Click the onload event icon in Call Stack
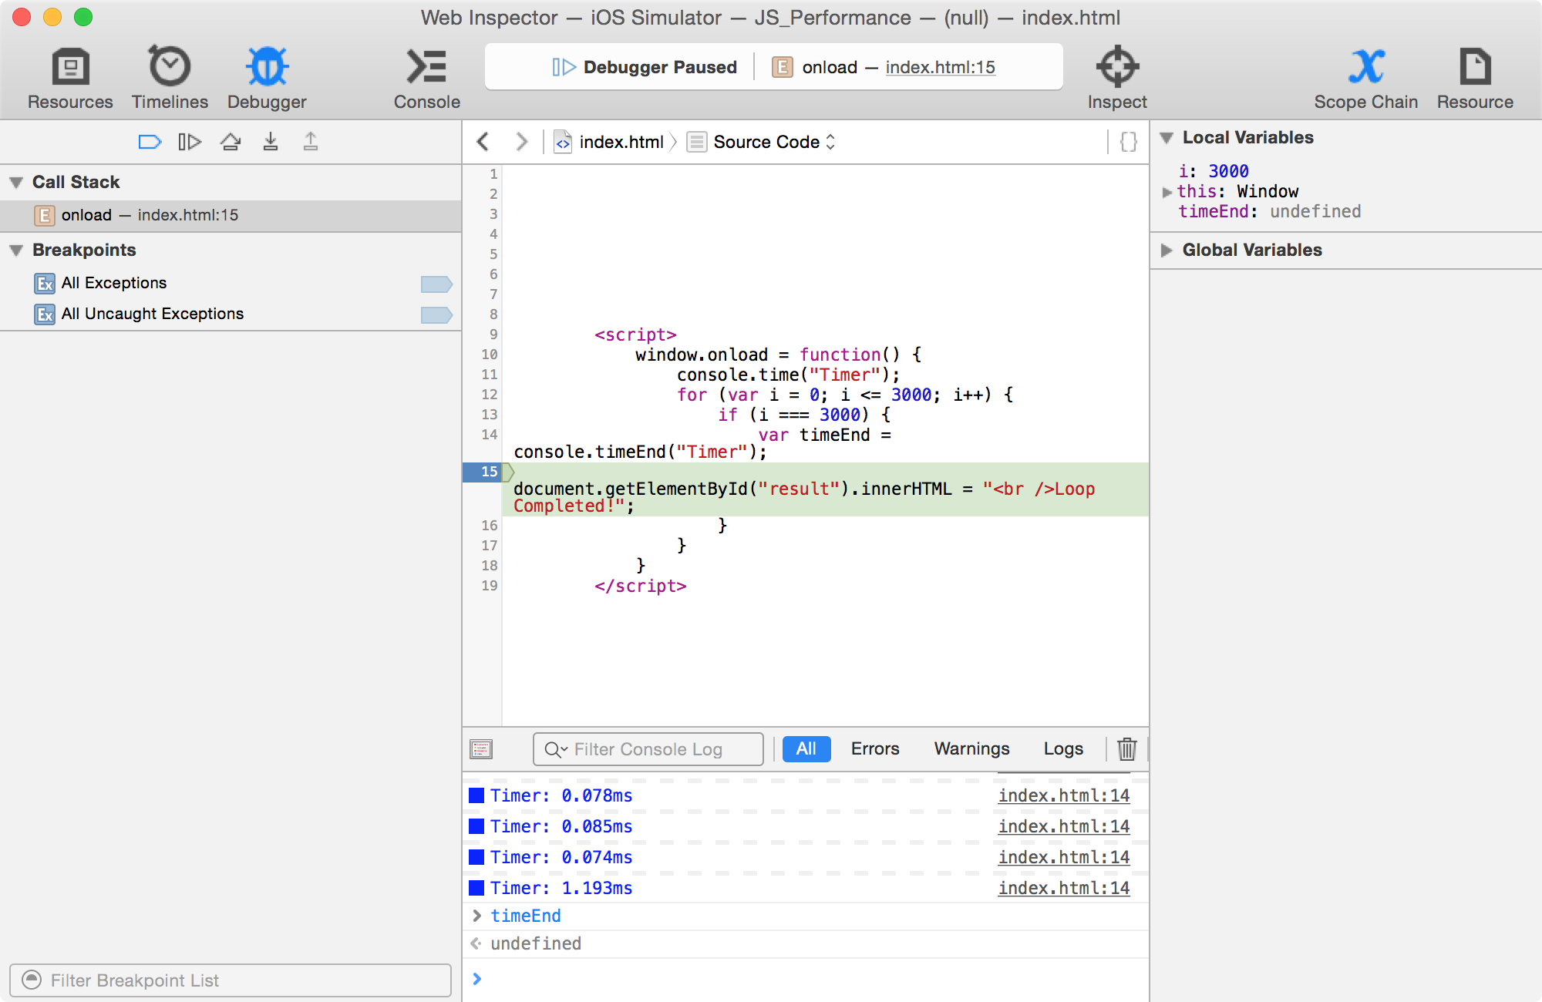 click(45, 216)
